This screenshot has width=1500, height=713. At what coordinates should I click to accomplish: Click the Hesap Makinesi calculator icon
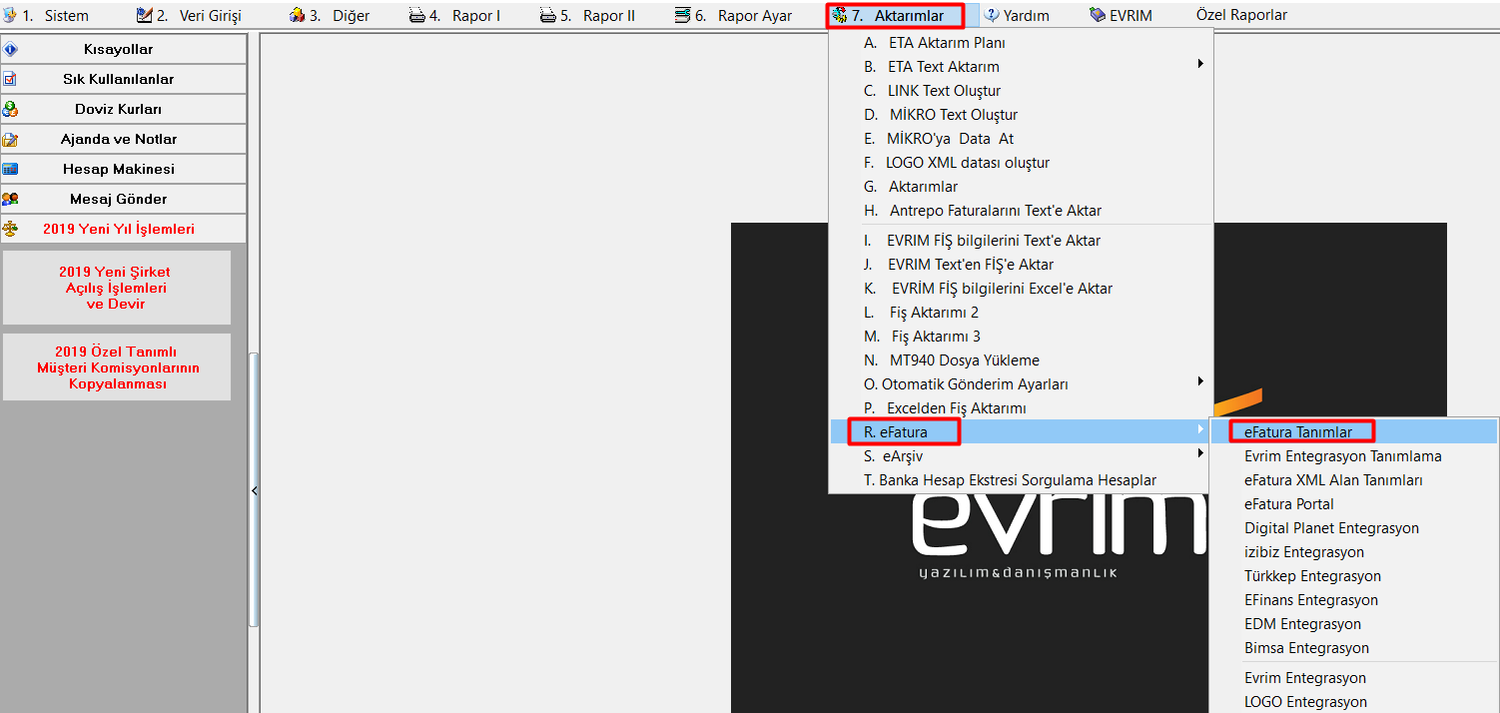10,169
